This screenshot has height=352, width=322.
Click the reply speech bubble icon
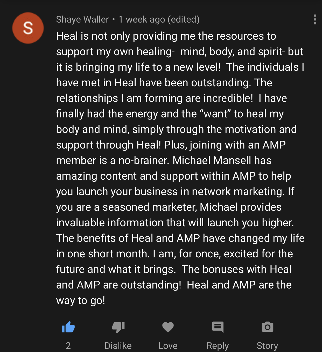[218, 327]
